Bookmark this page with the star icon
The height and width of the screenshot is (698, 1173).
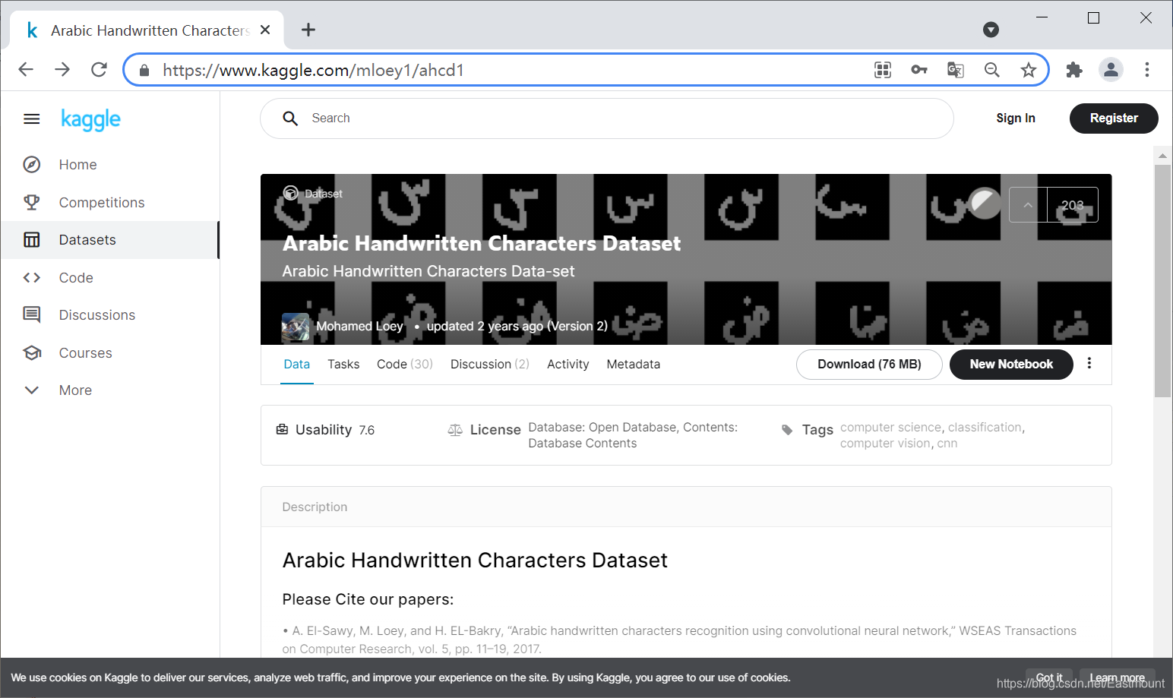(1029, 70)
